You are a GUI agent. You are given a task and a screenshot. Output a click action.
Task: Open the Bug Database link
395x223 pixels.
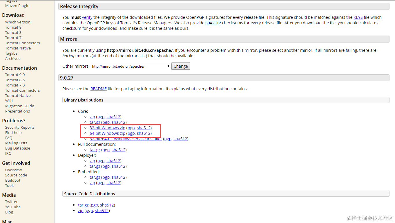pos(18,148)
